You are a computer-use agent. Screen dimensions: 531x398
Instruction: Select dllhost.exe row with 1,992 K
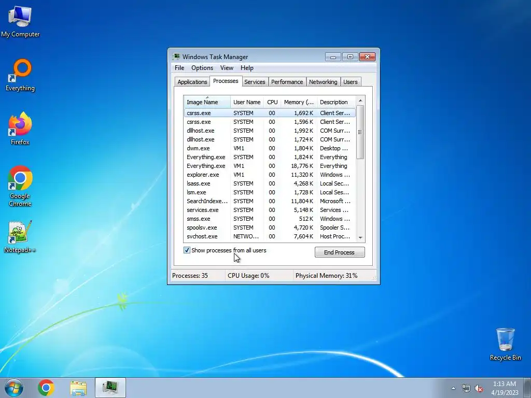tap(270, 131)
